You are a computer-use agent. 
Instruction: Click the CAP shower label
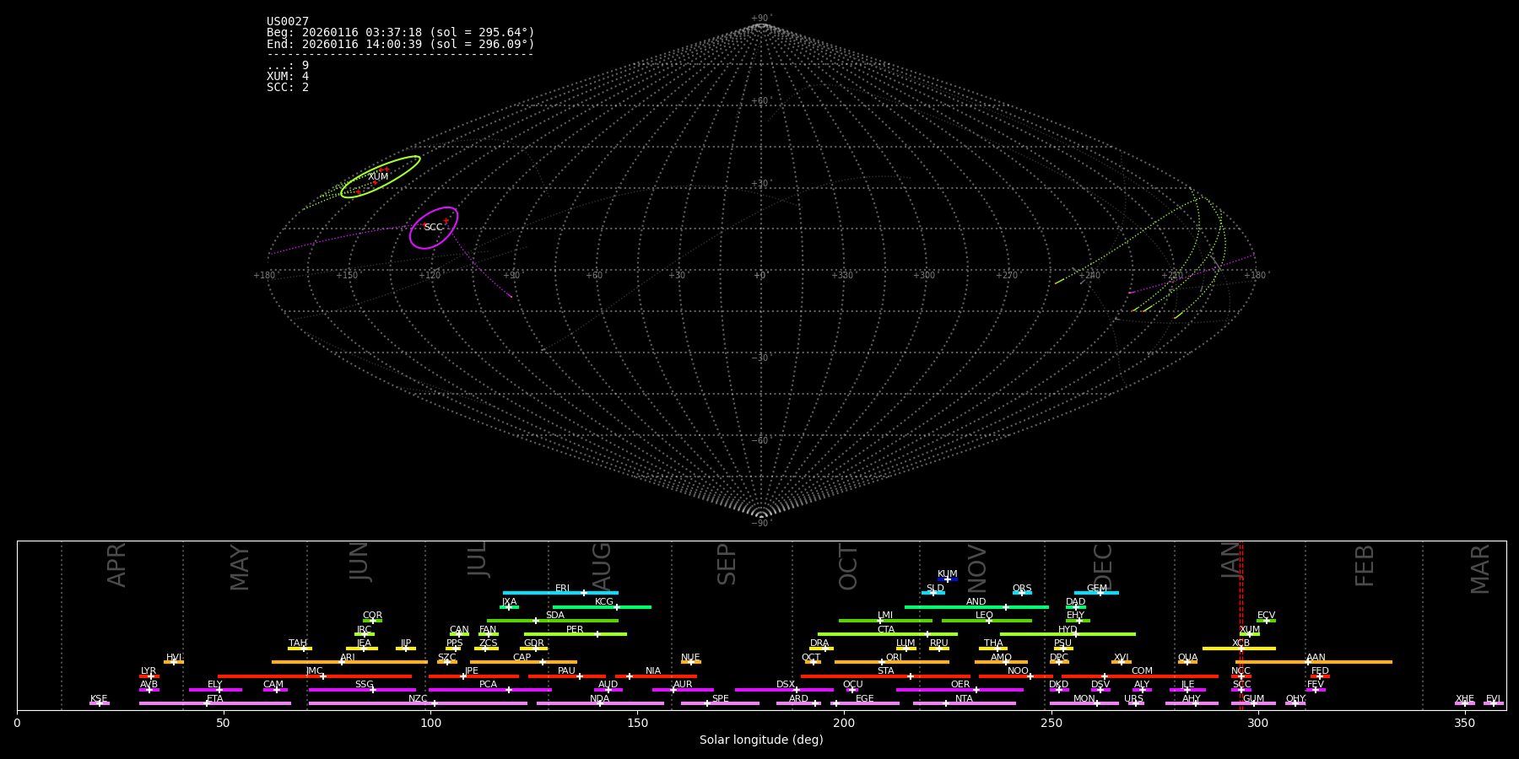[x=522, y=658]
